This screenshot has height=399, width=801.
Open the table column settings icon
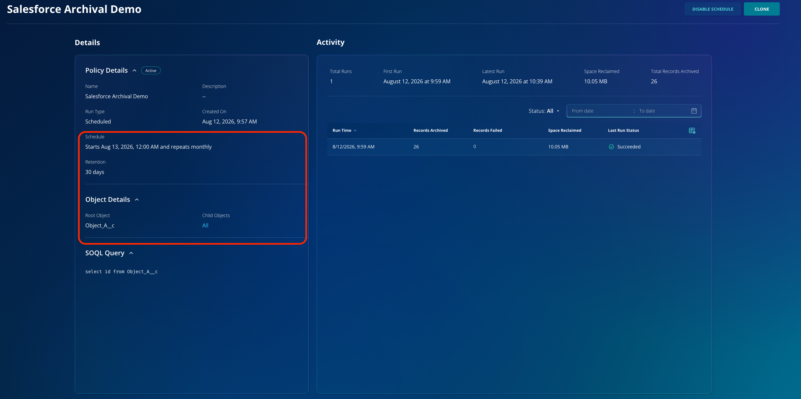pyautogui.click(x=692, y=131)
